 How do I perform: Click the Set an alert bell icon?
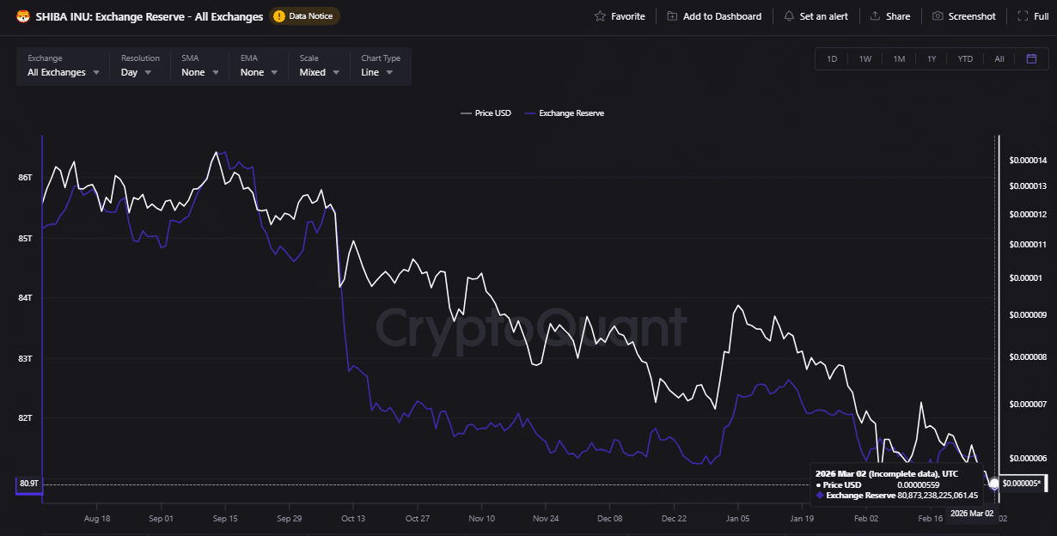point(789,16)
